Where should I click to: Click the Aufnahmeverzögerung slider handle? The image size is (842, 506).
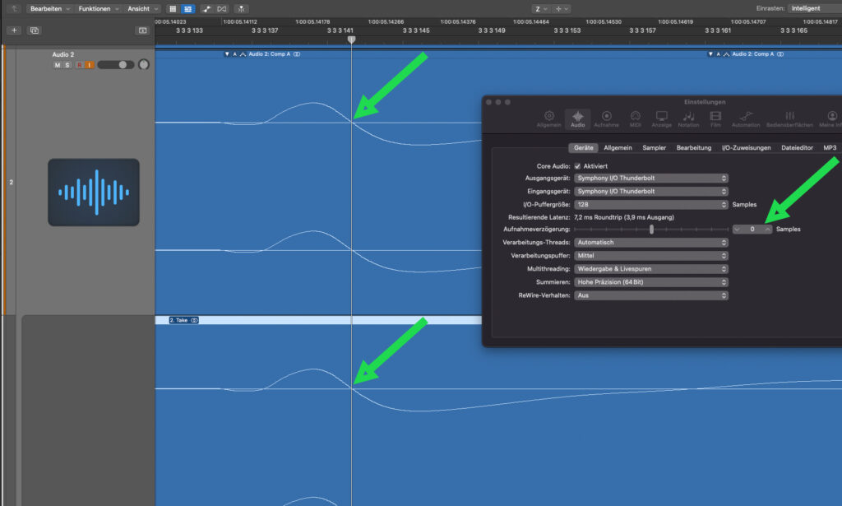[x=651, y=230]
